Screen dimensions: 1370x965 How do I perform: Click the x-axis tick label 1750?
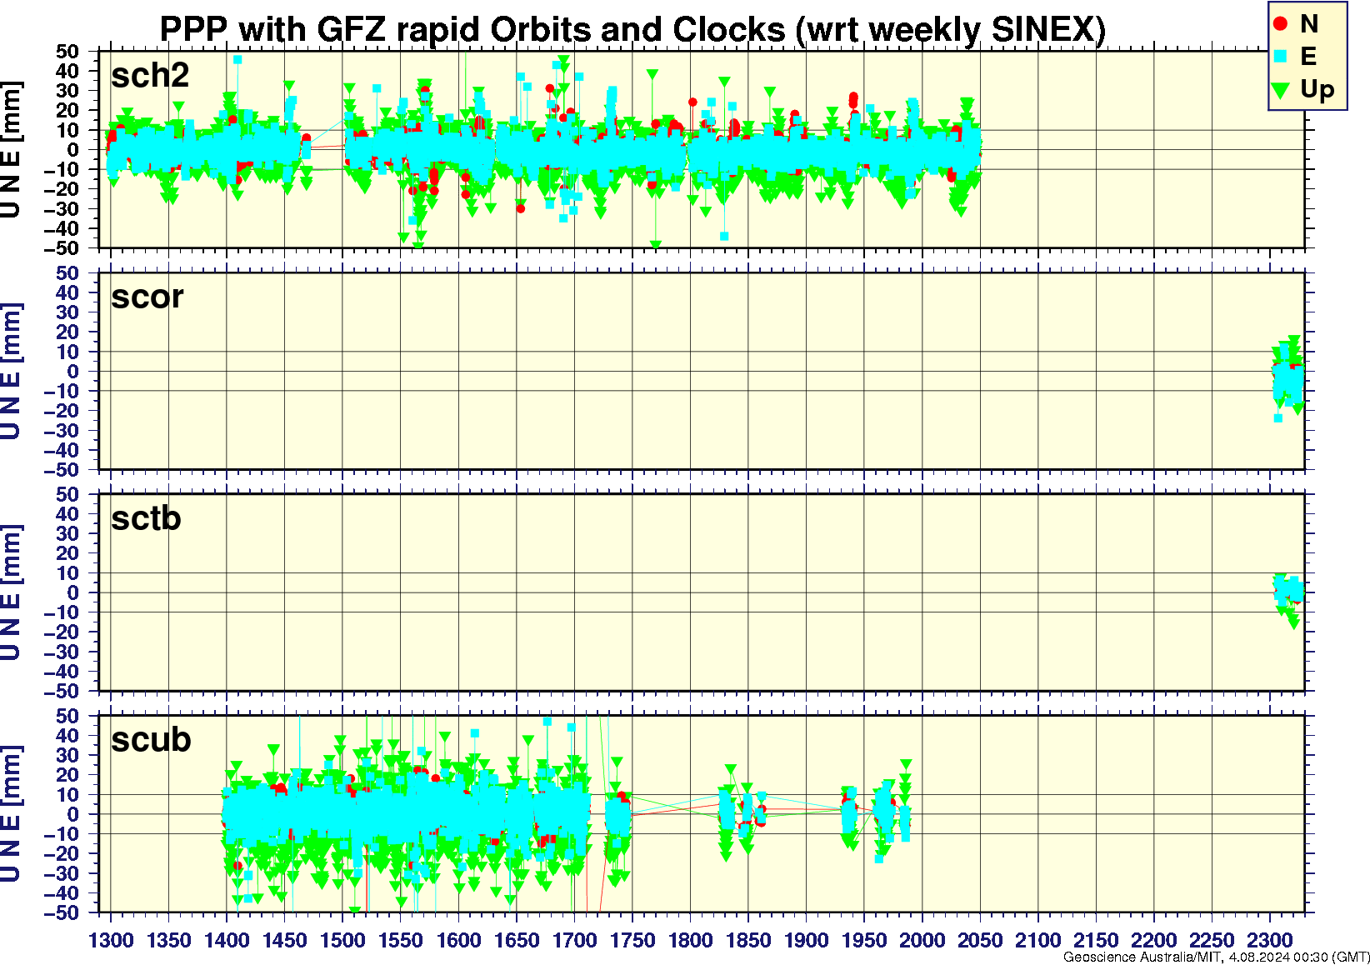coord(632,941)
